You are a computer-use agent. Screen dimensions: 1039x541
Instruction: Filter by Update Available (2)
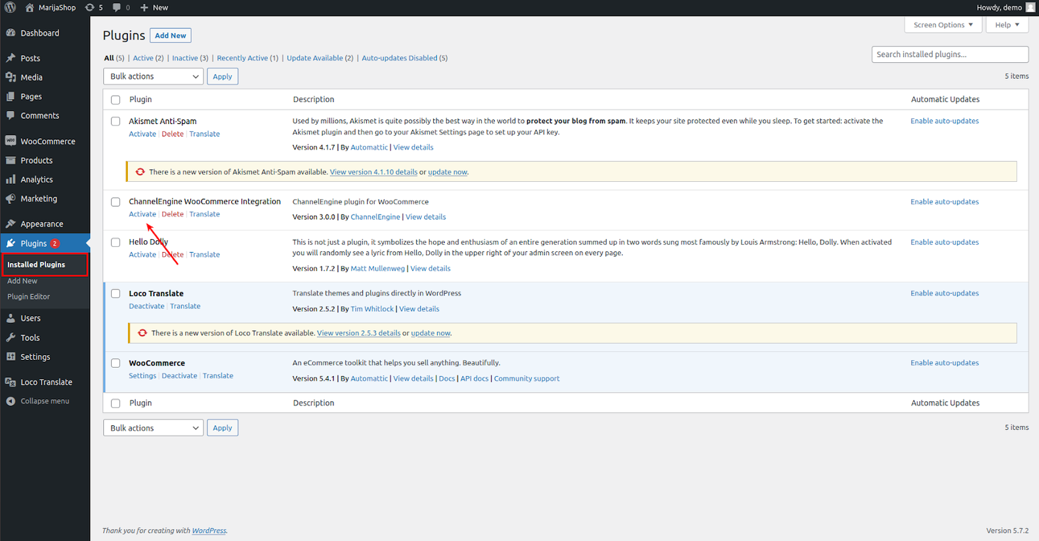pyautogui.click(x=320, y=58)
